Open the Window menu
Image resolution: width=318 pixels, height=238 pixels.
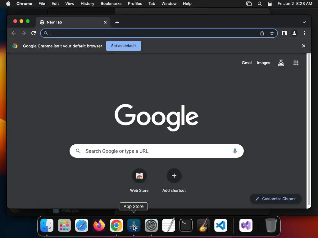pyautogui.click(x=169, y=3)
